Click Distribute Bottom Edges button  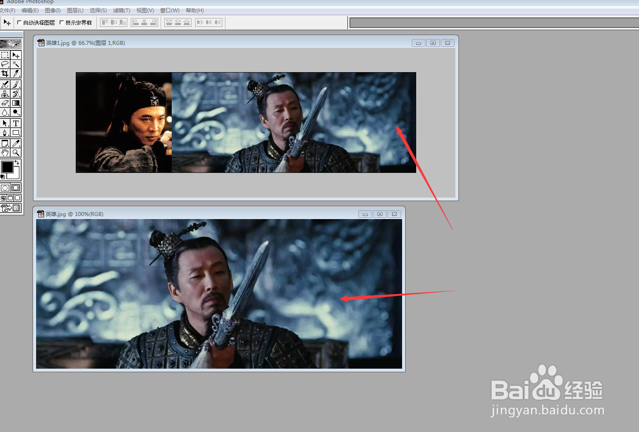(187, 22)
